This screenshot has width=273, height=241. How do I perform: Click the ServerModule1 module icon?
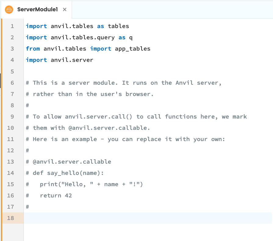pyautogui.click(x=9, y=9)
